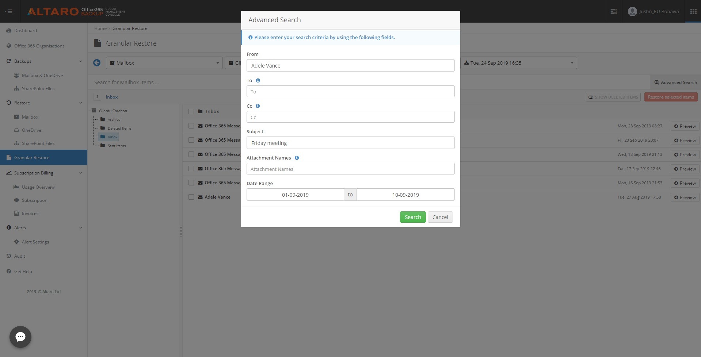701x357 pixels.
Task: Check the Adele Vance email checkbox
Action: (x=191, y=197)
